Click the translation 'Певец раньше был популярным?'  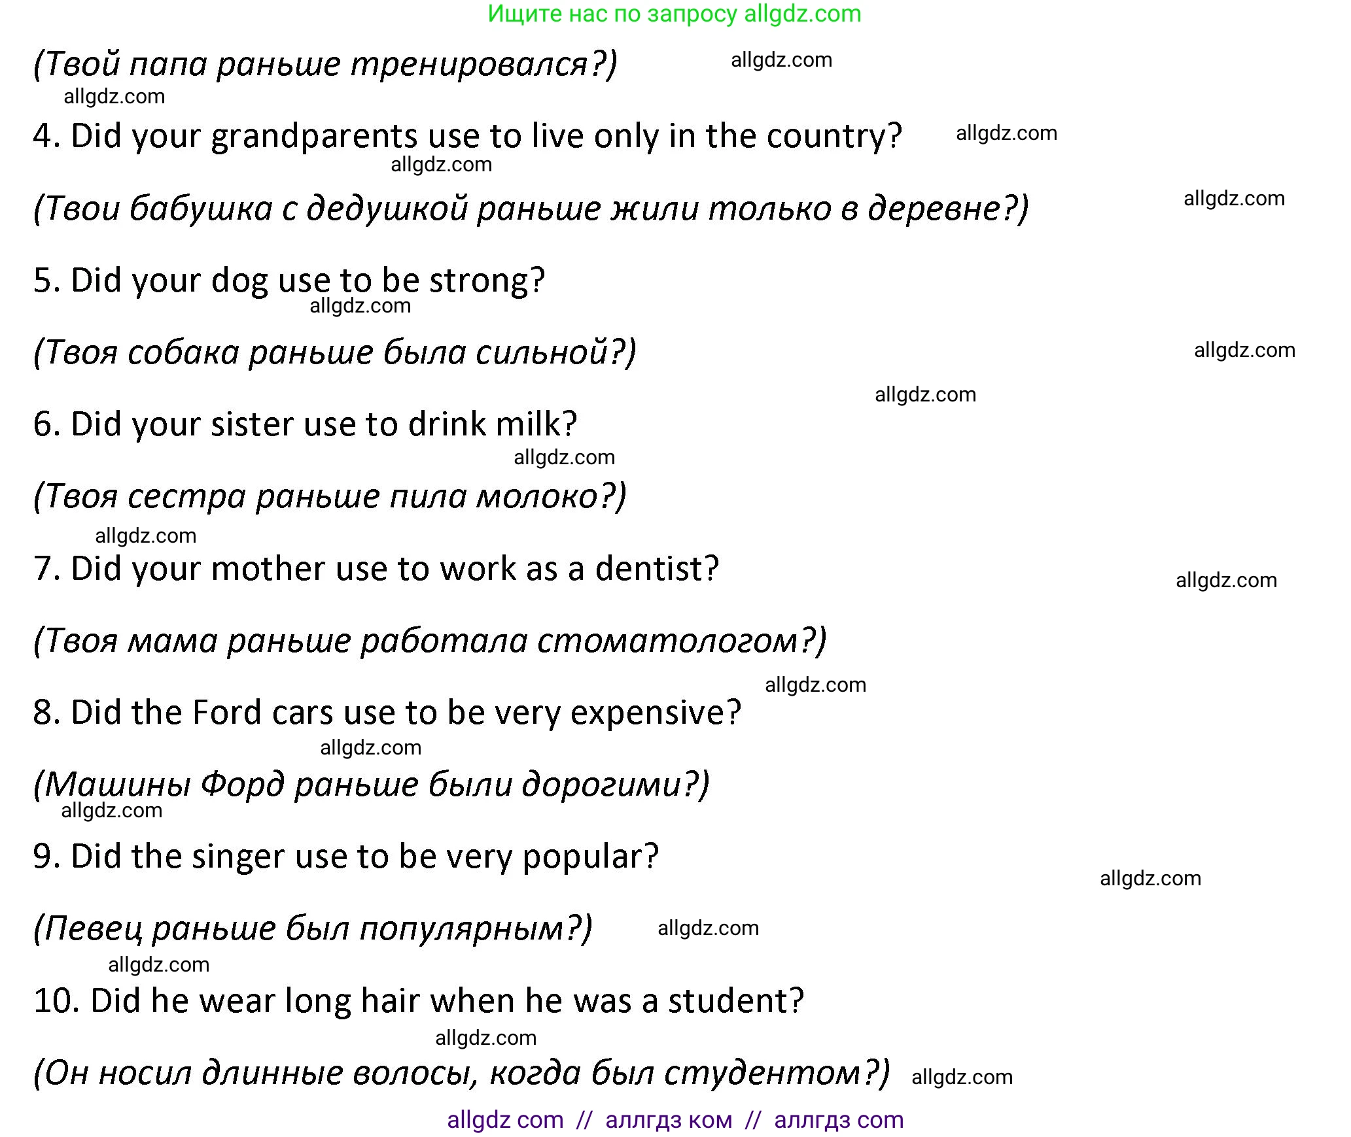click(313, 928)
